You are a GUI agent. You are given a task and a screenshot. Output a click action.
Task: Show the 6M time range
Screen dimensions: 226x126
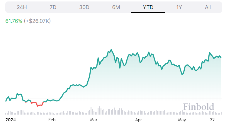pos(116,7)
